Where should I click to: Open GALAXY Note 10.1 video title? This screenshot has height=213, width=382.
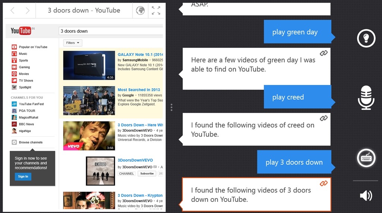point(140,54)
